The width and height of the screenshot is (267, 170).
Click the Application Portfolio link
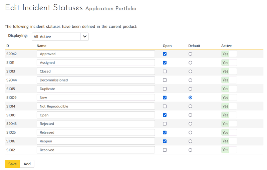tap(111, 9)
